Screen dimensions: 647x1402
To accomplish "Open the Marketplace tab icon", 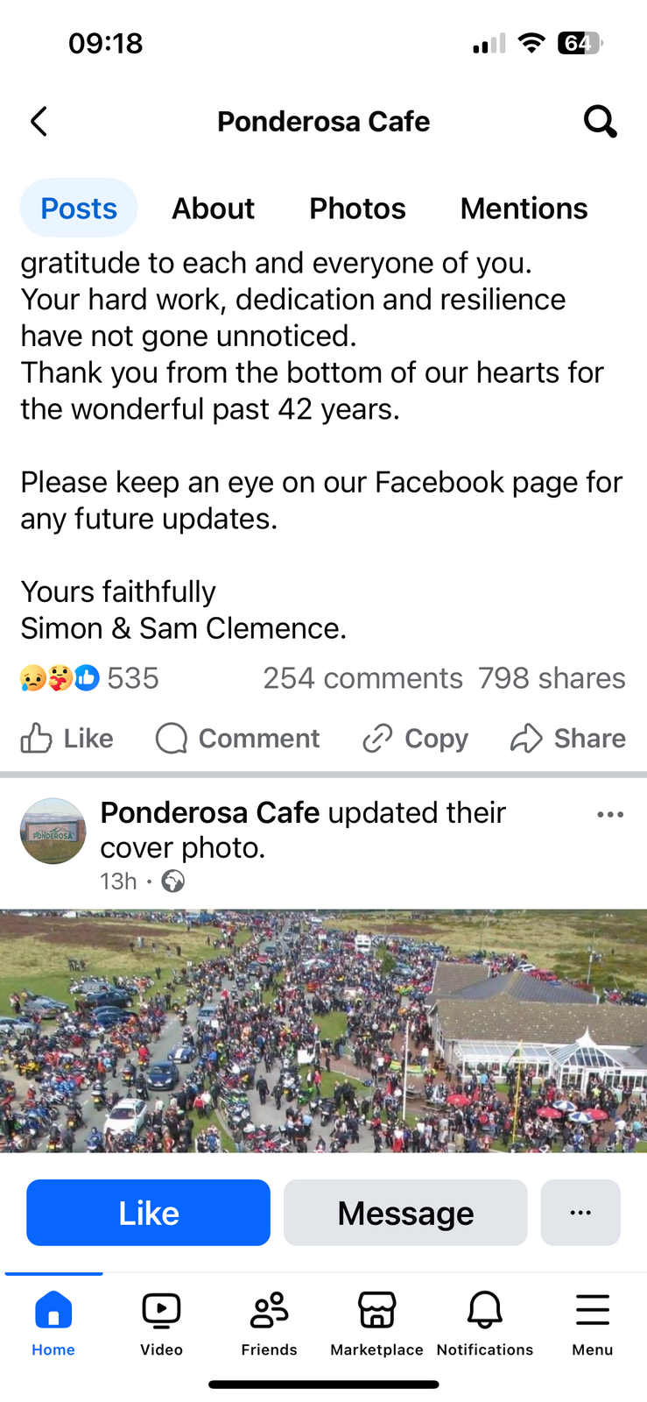I will click(x=376, y=1312).
